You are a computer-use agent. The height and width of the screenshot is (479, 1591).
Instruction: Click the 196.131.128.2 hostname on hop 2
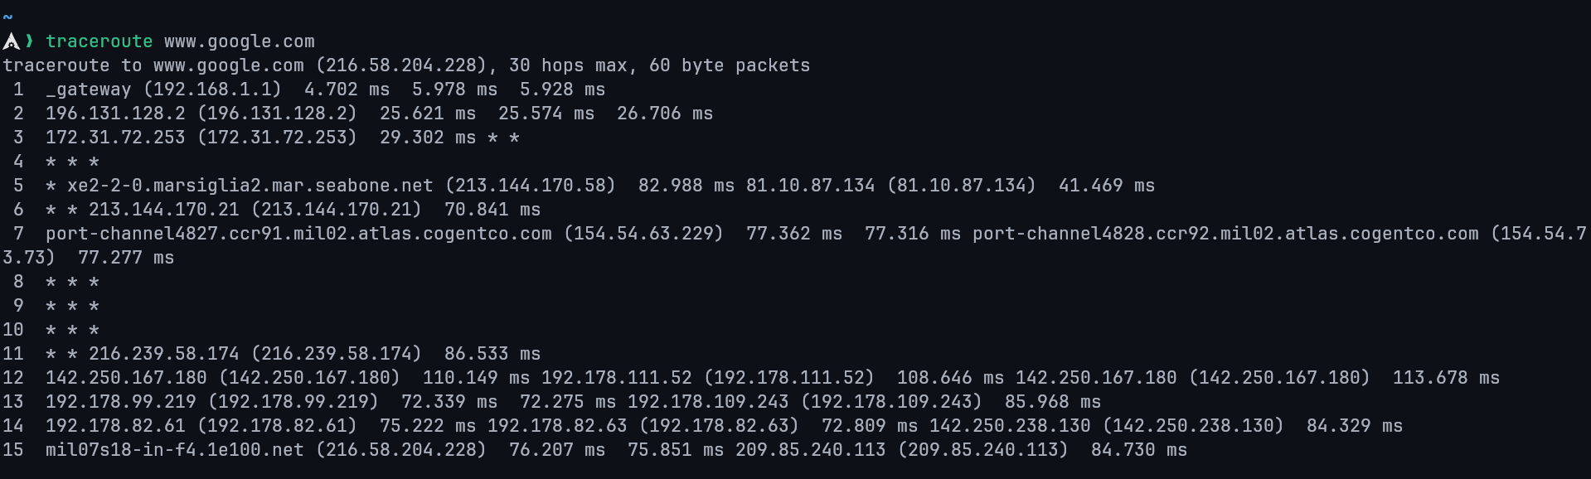tap(115, 114)
